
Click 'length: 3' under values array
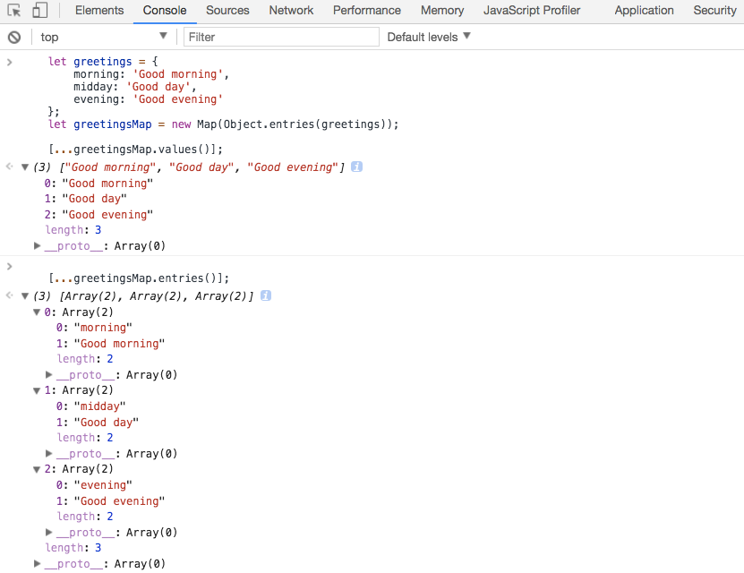click(73, 230)
